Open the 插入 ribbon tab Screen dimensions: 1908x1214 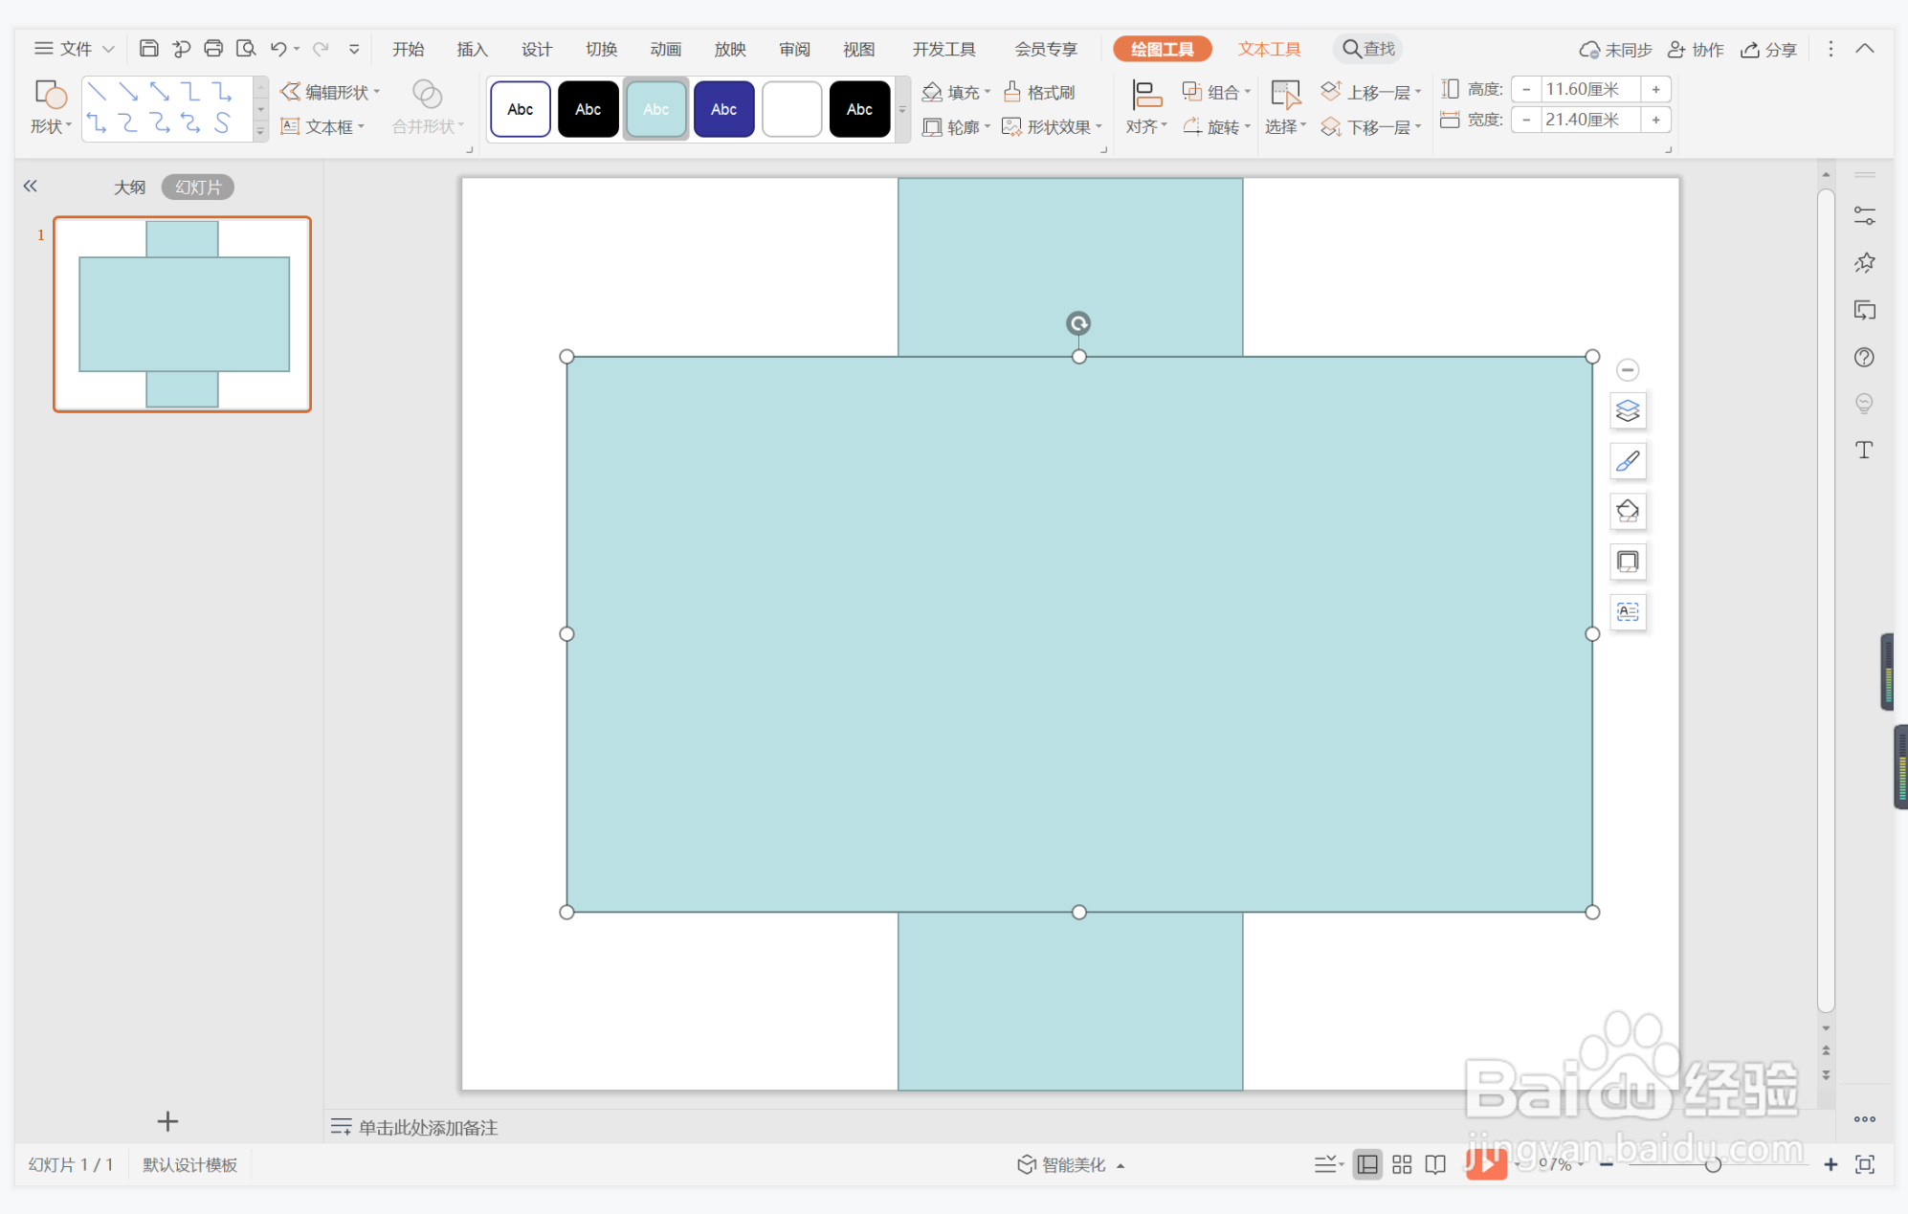click(x=472, y=49)
